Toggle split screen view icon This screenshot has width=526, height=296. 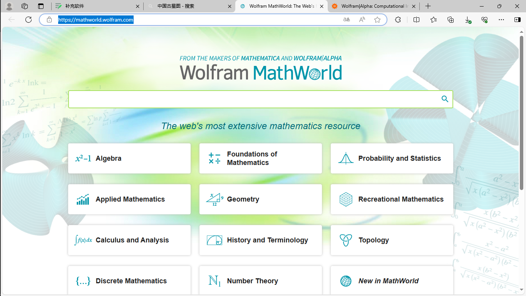pos(416,20)
